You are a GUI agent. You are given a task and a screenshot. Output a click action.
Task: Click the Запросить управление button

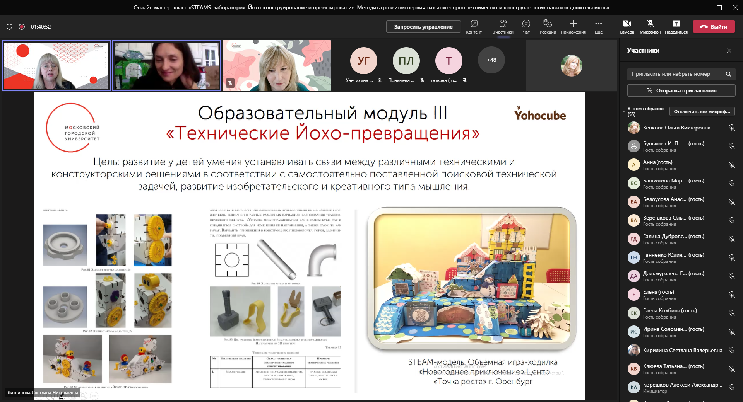[x=423, y=27]
